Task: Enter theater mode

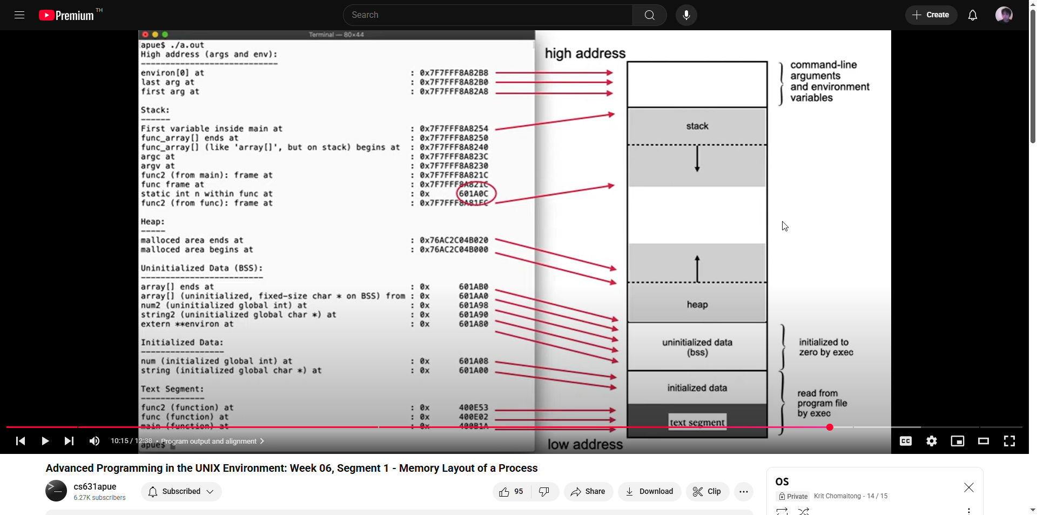Action: [x=983, y=441]
